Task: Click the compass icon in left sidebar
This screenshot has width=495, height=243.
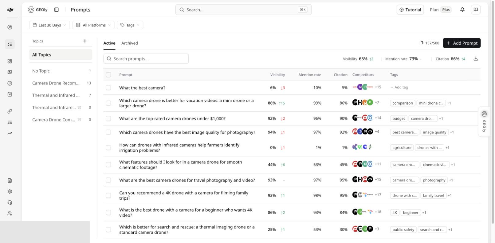Action: 10,27
